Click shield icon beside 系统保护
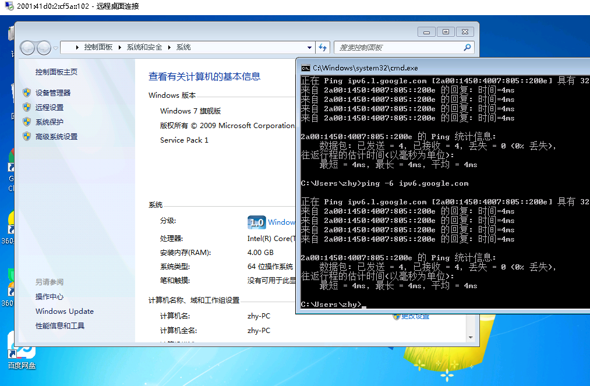 [x=27, y=122]
